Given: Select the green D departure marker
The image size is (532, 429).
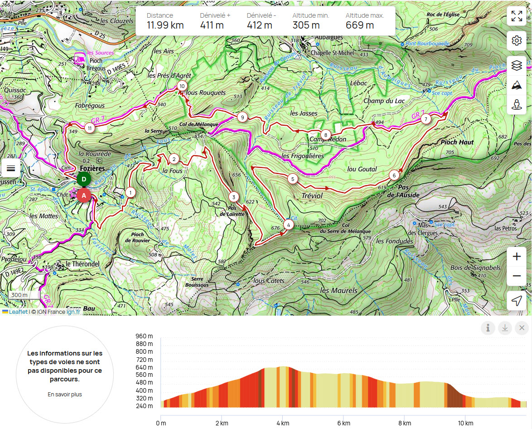Looking at the screenshot, I should coord(83,179).
